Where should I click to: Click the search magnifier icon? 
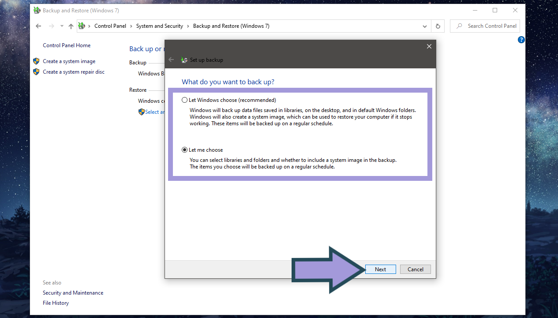(459, 26)
